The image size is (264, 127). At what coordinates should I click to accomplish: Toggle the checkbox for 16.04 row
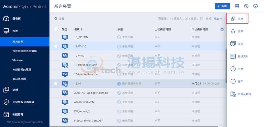point(56,83)
